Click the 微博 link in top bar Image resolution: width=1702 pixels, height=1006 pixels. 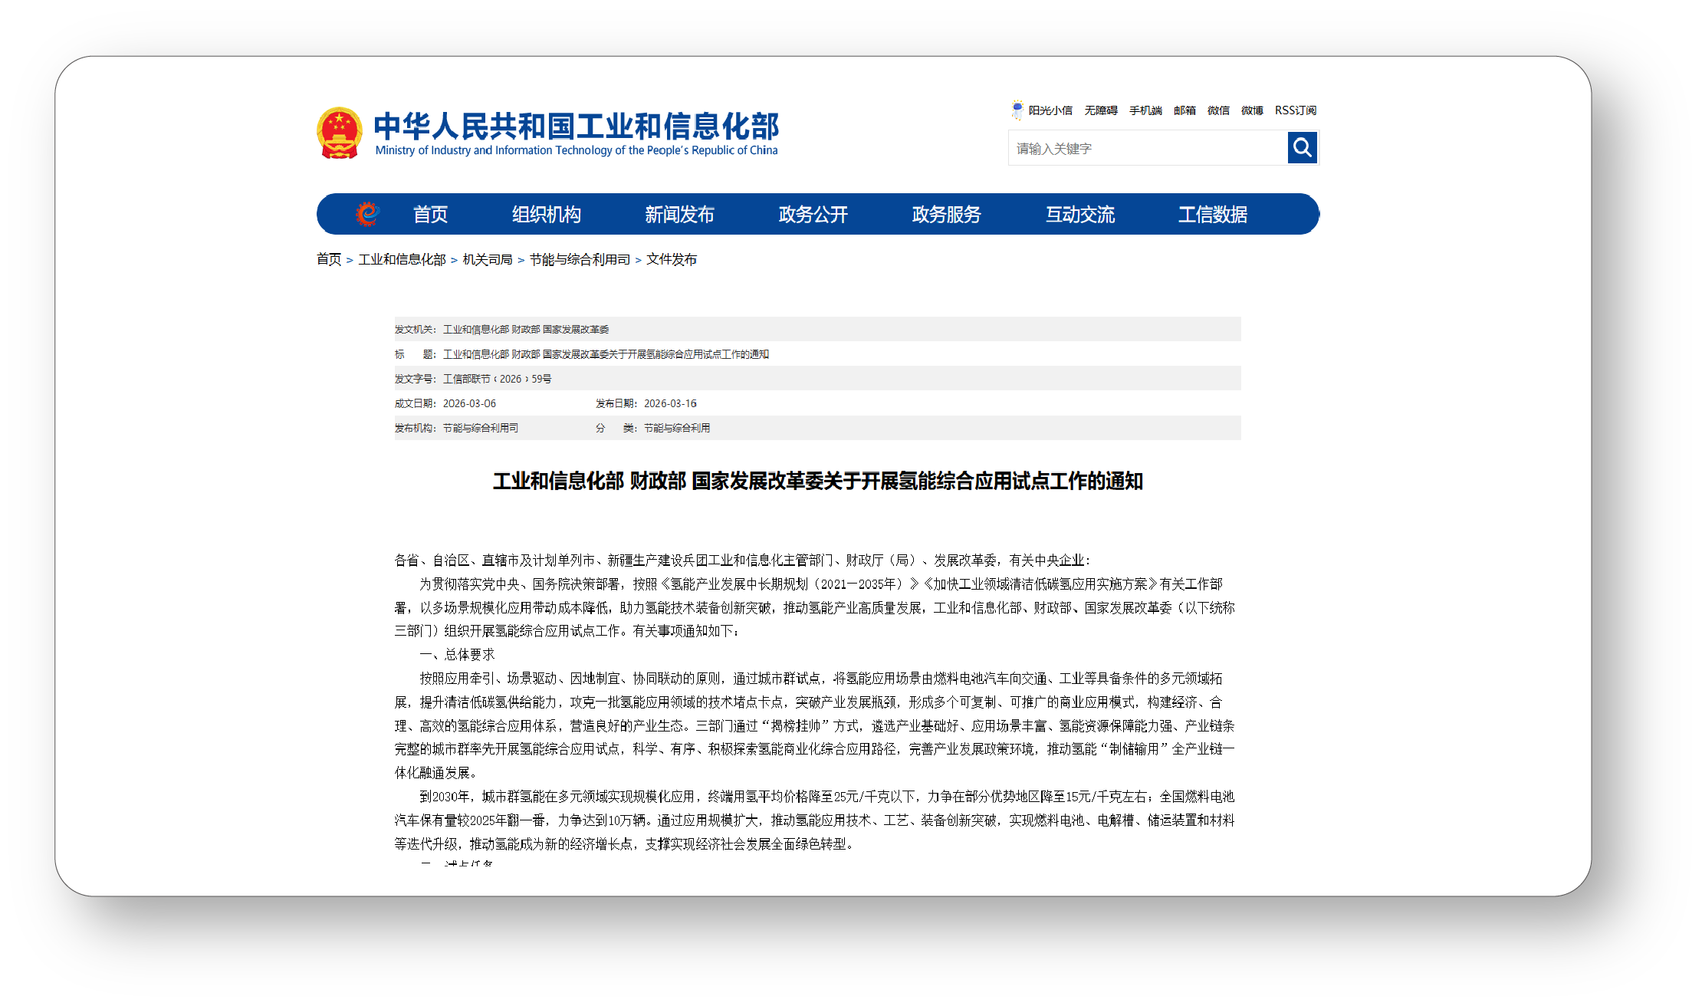pos(1252,110)
